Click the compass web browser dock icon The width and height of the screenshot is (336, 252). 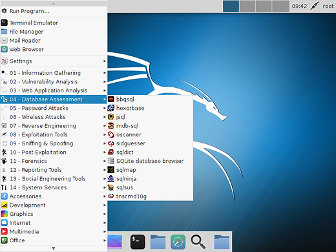coord(178,242)
